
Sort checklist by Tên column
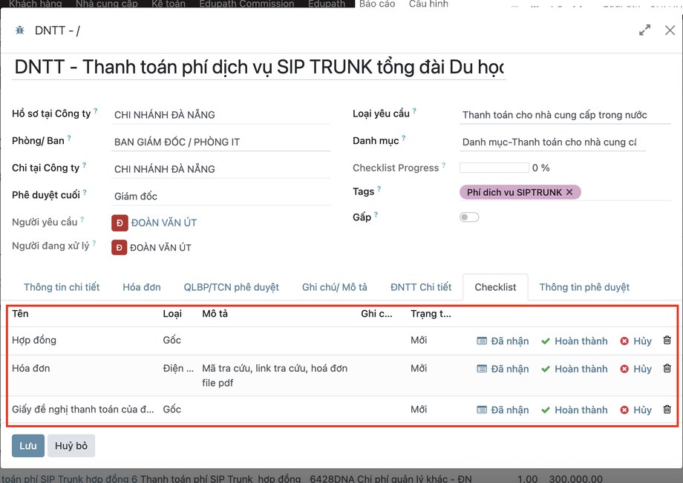click(20, 313)
